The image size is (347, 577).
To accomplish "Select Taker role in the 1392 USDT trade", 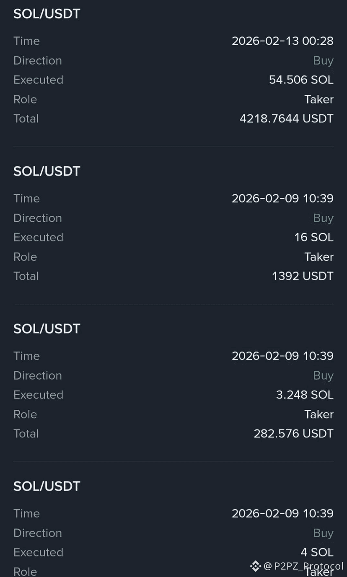I will coord(319,257).
